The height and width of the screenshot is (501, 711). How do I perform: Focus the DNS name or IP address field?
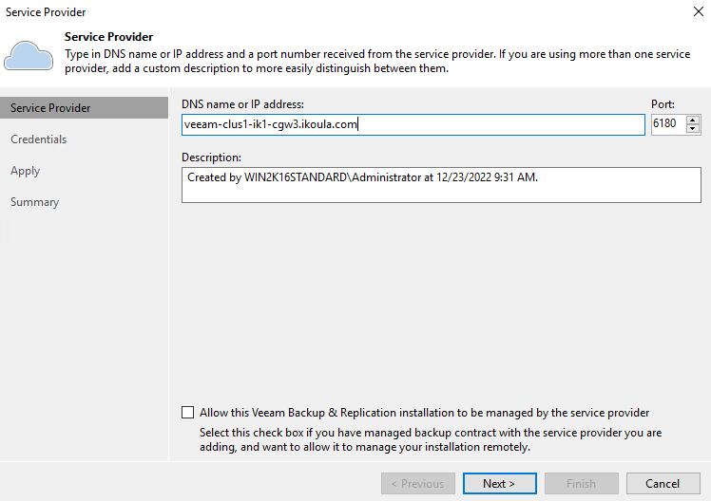point(413,124)
